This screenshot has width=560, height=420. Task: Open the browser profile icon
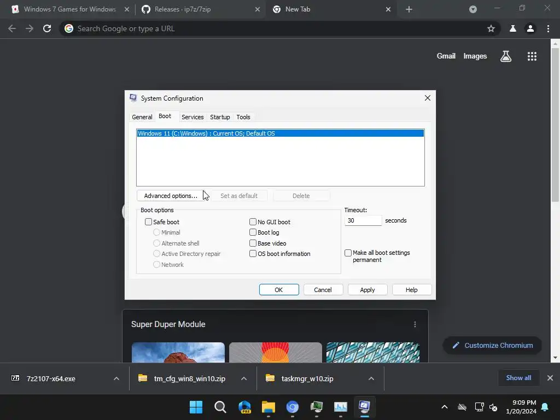pyautogui.click(x=530, y=28)
